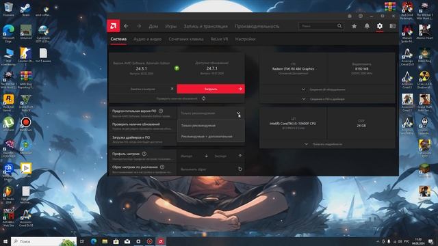Viewport: 438px width, 246px height.
Task: Click the Windows taskbar search box
Action: point(44,241)
